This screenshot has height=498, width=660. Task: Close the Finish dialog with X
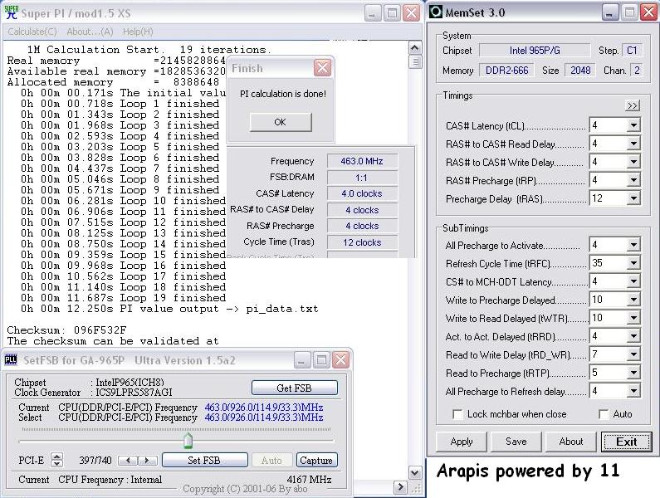coord(322,68)
